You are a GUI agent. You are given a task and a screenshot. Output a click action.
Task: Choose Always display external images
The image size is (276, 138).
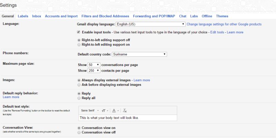click(x=79, y=80)
